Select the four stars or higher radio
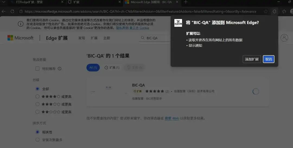This screenshot has height=148, width=293. point(37,97)
